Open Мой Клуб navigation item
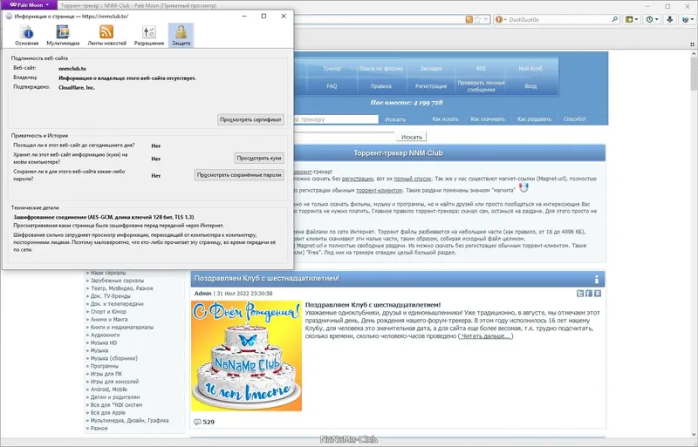The image size is (698, 447). click(530, 69)
